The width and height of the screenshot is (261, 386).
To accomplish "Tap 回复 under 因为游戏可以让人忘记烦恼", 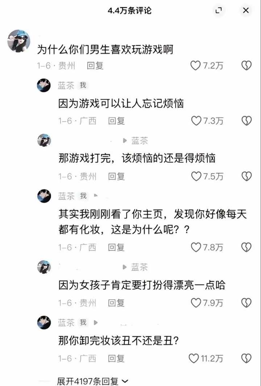I will (116, 121).
